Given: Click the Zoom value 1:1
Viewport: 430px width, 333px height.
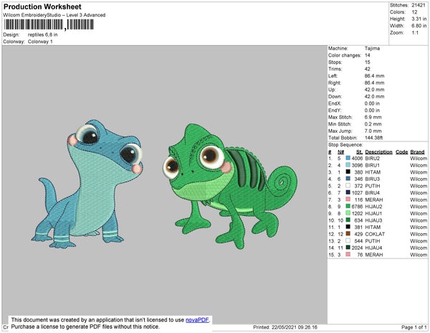Looking at the screenshot, I should coord(415,33).
